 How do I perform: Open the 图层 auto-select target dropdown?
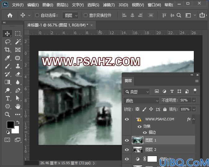click(70, 16)
